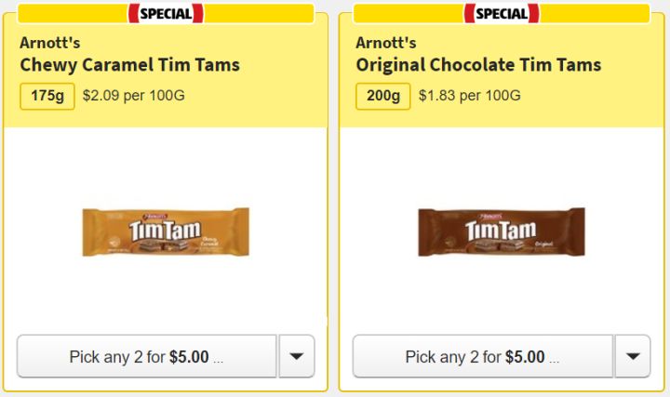Select the 200g size tag
Viewport: 670px width, 397px height.
click(x=382, y=96)
